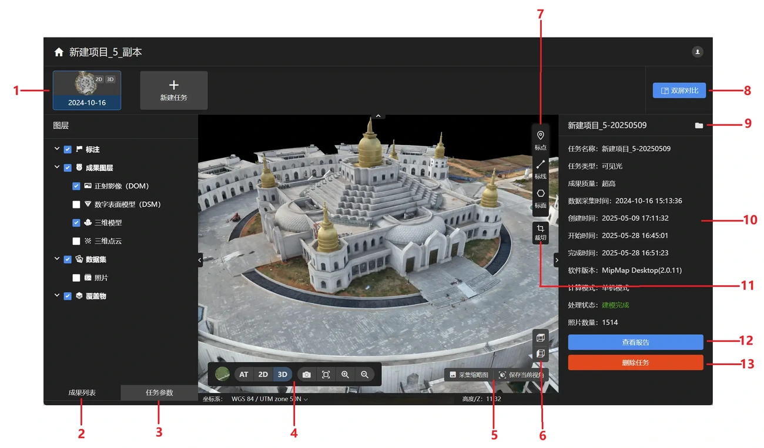764x448 pixels.
Task: Click the home icon
Action: [x=59, y=52]
